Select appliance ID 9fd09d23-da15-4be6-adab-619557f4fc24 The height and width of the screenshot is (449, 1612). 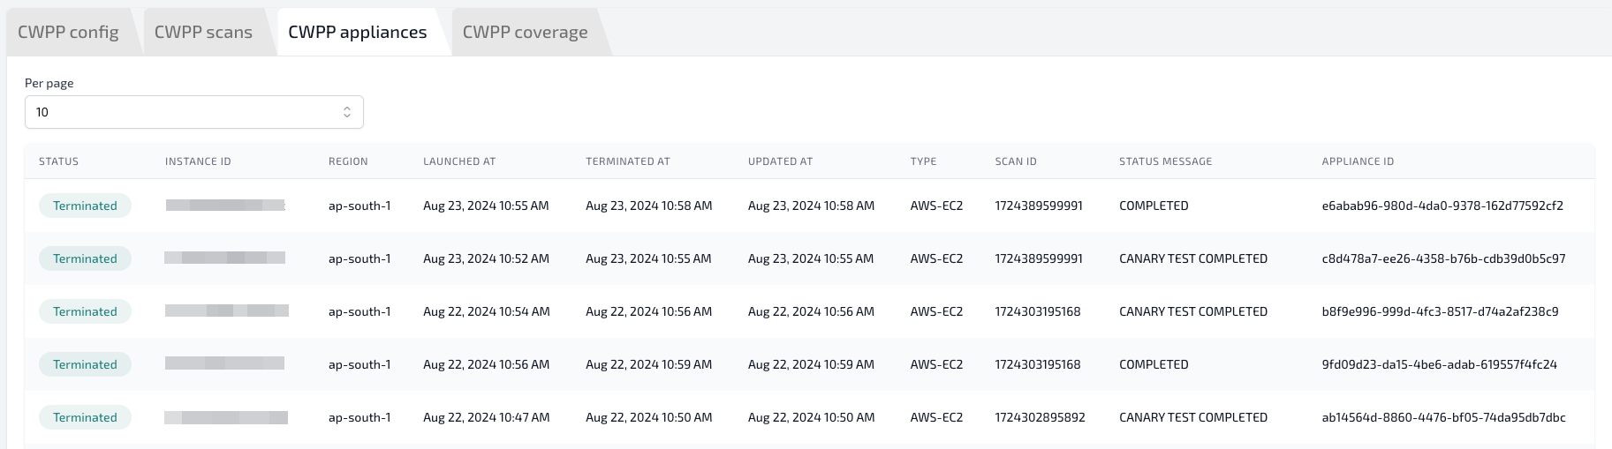[x=1439, y=364]
